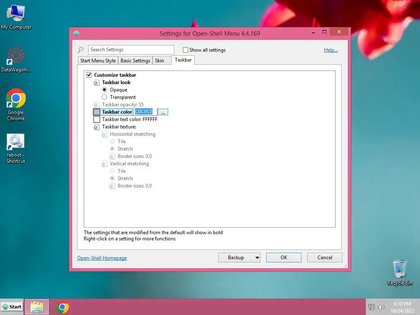
Task: Minimize the Open-Shell settings window
Action: 313,32
